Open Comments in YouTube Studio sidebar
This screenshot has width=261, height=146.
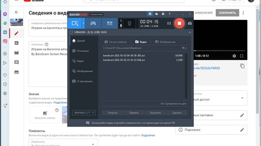point(16,62)
